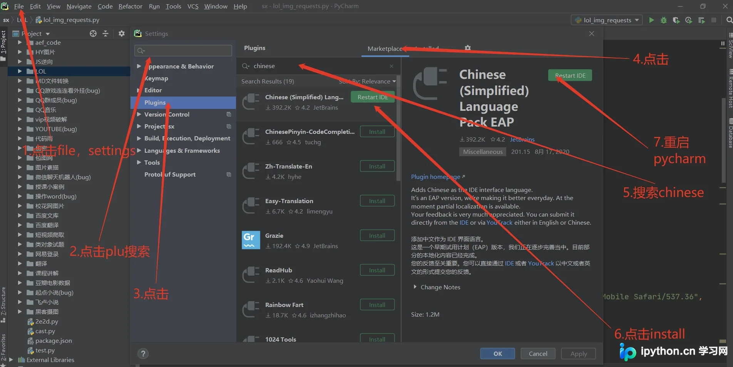Click the OK button in Settings
733x367 pixels.
(x=497, y=354)
